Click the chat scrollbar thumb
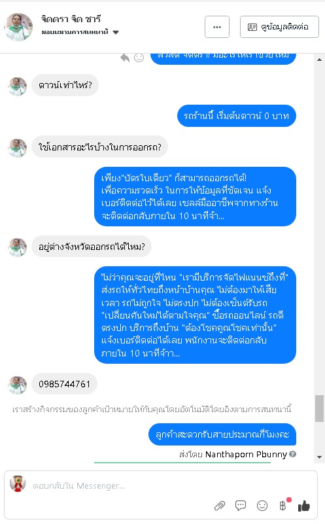 pos(319,408)
